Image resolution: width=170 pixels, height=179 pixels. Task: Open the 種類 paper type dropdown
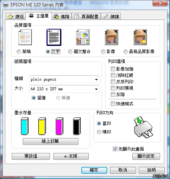pos(64,79)
